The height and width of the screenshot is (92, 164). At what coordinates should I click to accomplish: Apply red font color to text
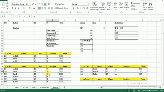pyautogui.click(x=34, y=8)
